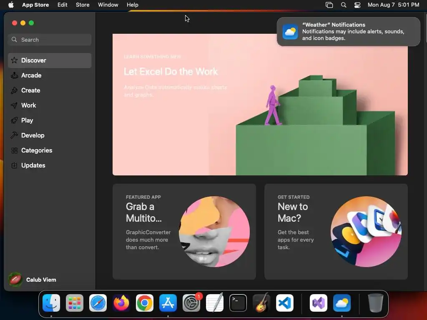Open the Discover section in the sidebar
427x320 pixels.
tap(50, 60)
